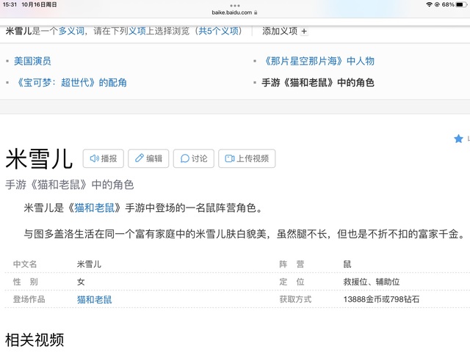Click the 编辑 pencil button

coord(148,158)
